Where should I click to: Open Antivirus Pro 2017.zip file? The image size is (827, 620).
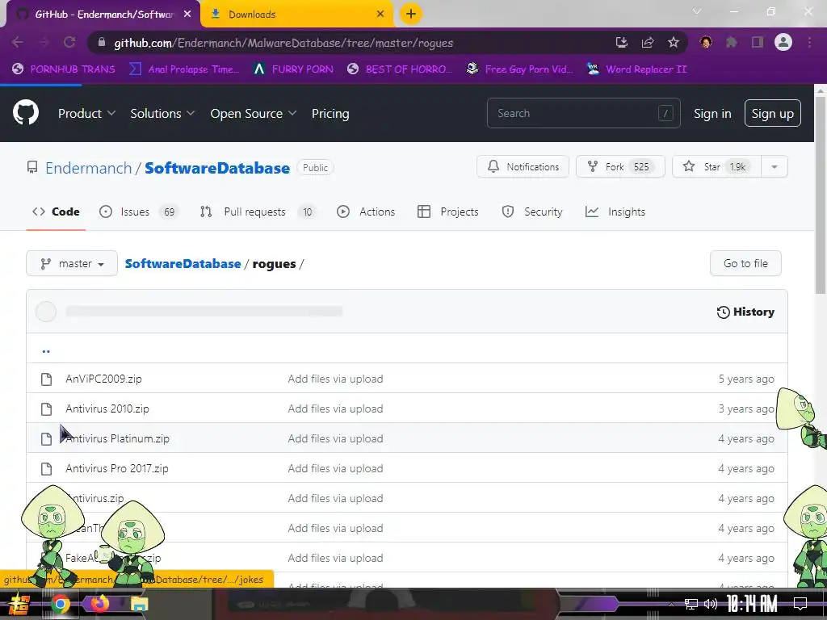pyautogui.click(x=116, y=469)
